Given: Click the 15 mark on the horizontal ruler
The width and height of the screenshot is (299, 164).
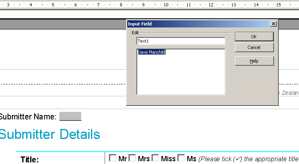Looking at the screenshot, I should coord(279,5).
